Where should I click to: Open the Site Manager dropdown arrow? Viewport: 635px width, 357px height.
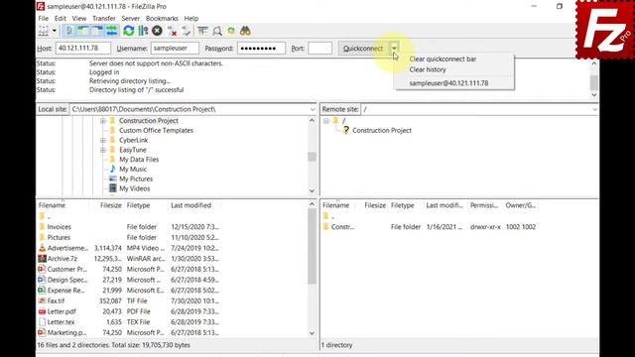click(x=55, y=31)
